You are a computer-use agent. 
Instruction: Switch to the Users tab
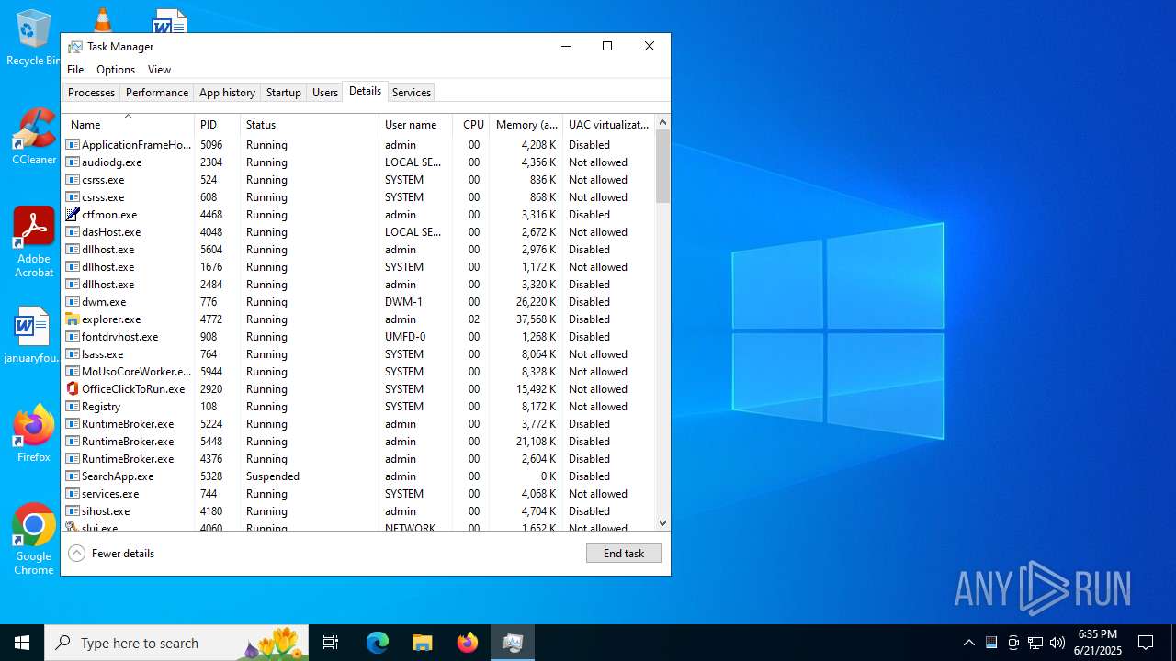(x=325, y=93)
